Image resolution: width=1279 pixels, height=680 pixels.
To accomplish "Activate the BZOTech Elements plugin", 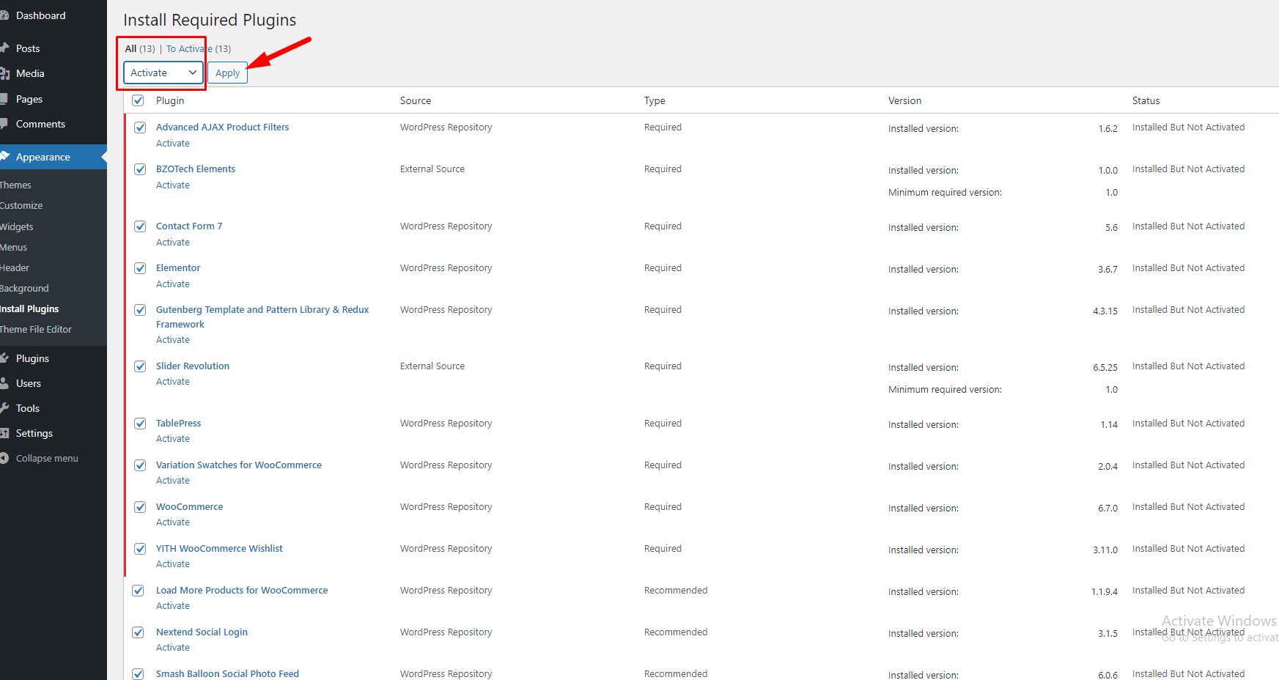I will (173, 185).
